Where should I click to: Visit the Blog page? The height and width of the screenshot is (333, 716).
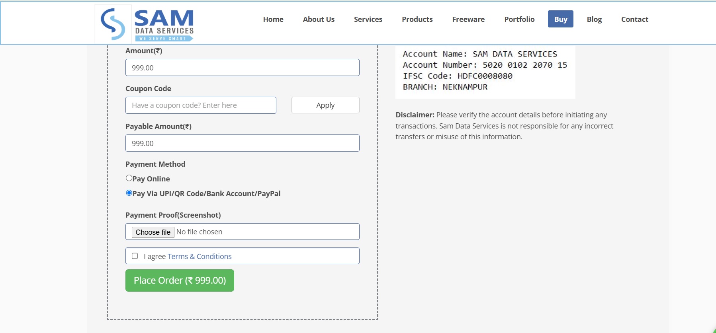click(x=594, y=19)
